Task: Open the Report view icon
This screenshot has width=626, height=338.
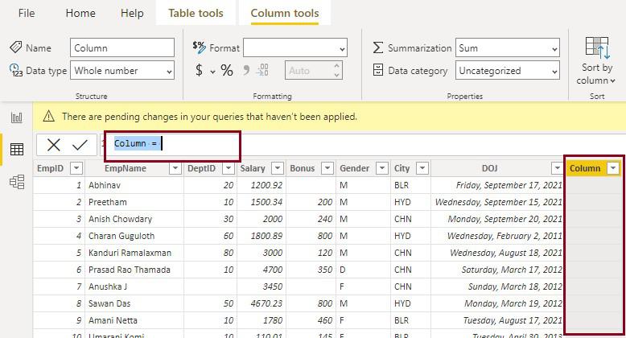Action: pos(16,117)
